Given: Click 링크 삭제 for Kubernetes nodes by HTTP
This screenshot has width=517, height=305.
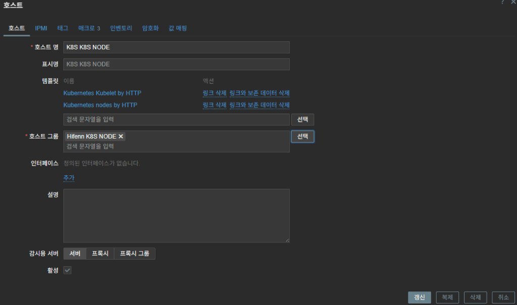Looking at the screenshot, I should pyautogui.click(x=214, y=105).
